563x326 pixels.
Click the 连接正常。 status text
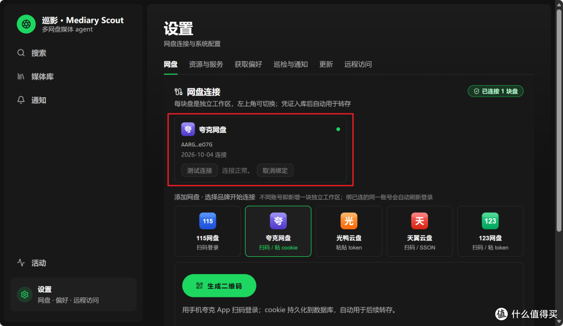pyautogui.click(x=237, y=171)
